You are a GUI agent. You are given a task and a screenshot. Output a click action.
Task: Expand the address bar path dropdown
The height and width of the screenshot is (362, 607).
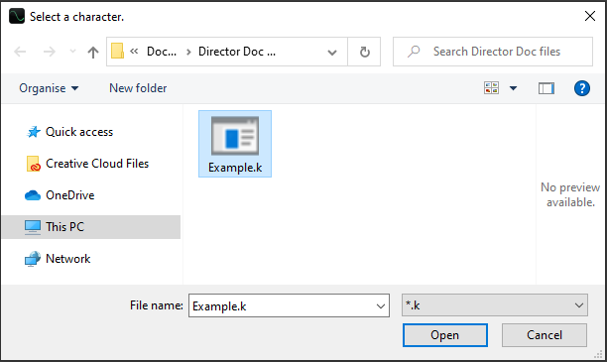click(x=331, y=52)
